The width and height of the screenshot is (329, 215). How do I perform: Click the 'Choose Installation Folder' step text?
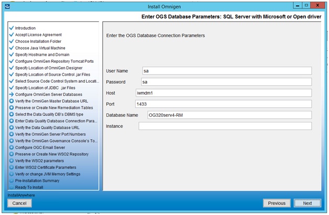[38, 41]
